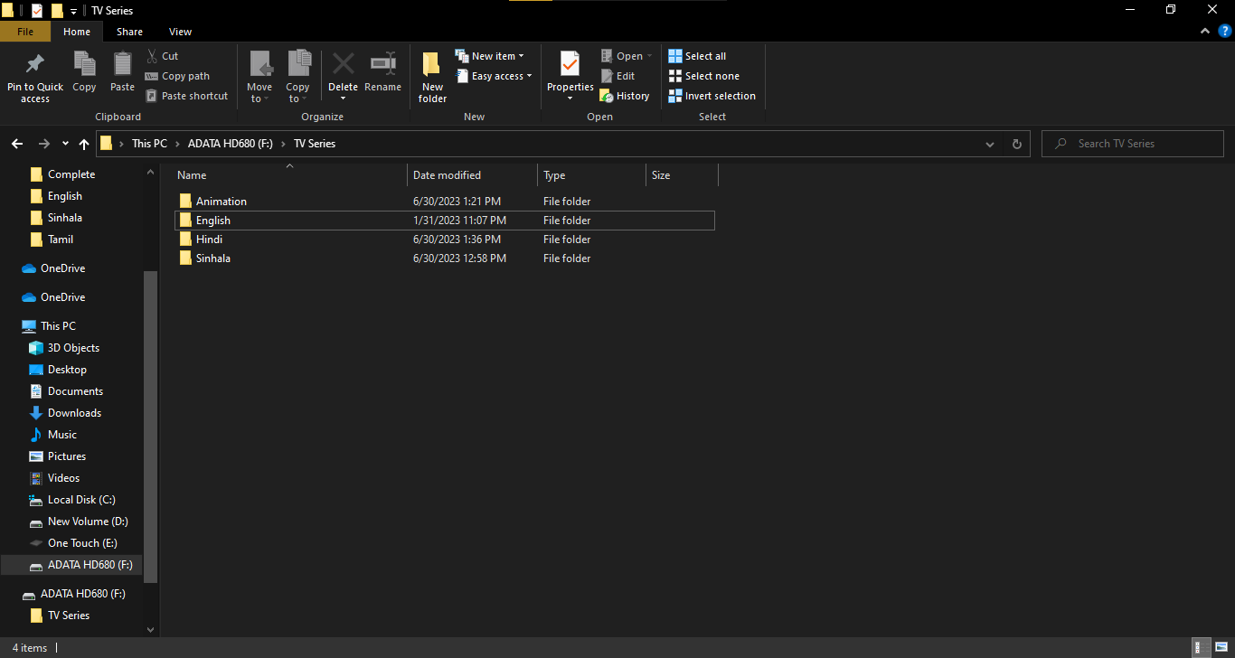
Task: Navigate up one level with up arrow
Action: click(x=84, y=144)
